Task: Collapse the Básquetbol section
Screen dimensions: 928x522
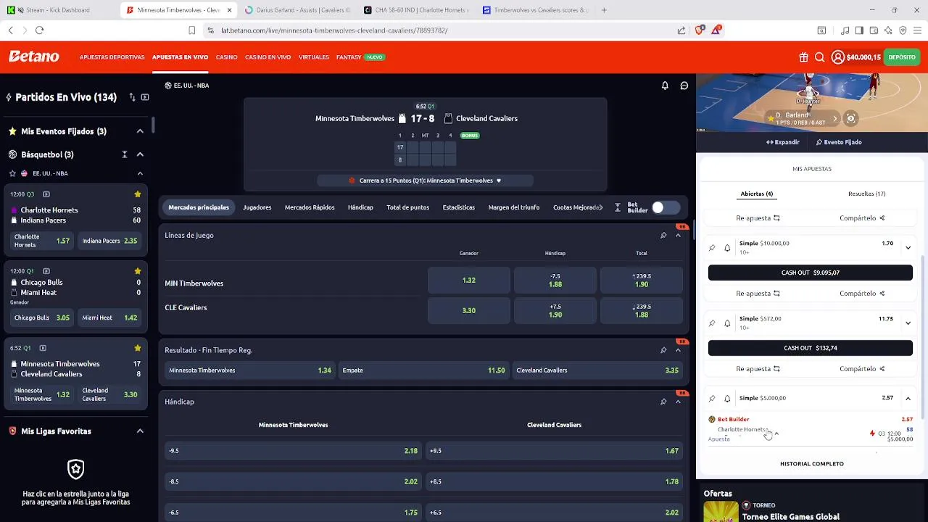Action: tap(140, 154)
